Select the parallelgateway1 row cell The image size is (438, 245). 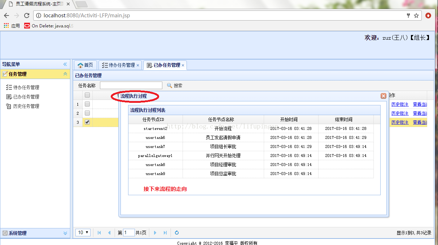tap(156, 156)
